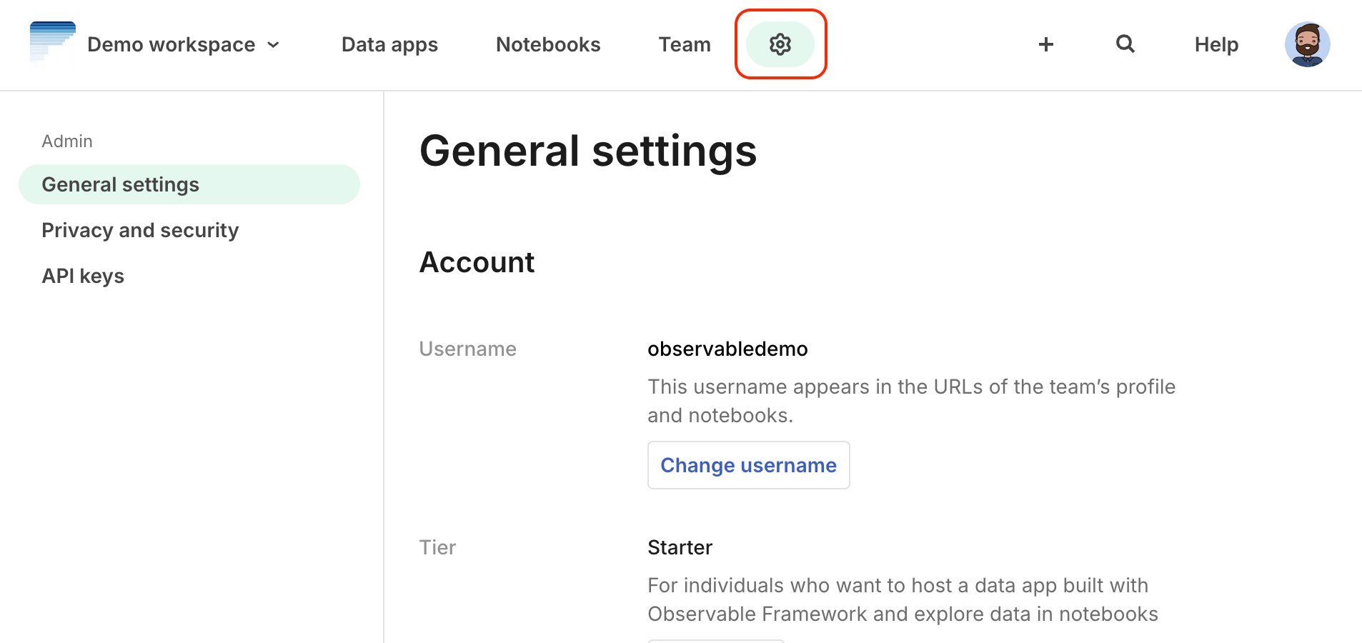Switch to the Notebooks tab

tap(547, 44)
